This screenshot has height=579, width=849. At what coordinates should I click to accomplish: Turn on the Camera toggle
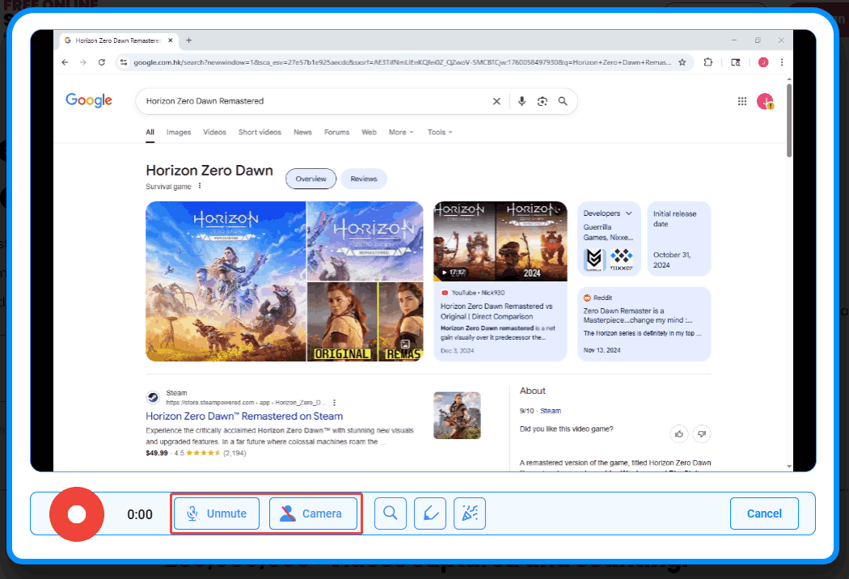(x=313, y=513)
